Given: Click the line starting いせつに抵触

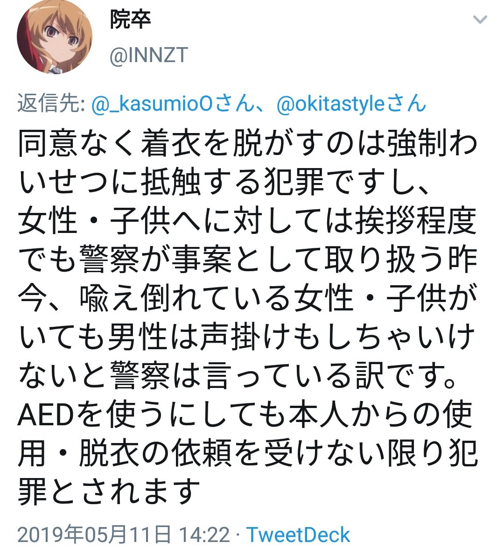Looking at the screenshot, I should coord(224,182).
